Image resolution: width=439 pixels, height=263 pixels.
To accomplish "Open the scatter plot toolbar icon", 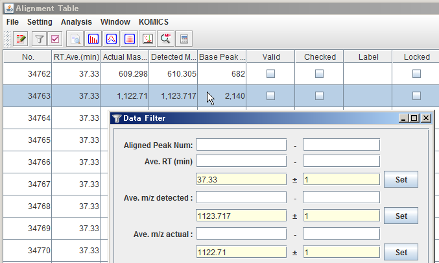I will coord(148,39).
